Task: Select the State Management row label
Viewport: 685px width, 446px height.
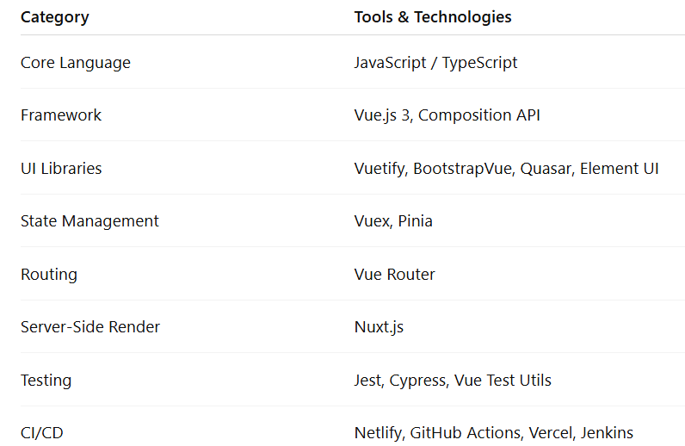Action: [89, 221]
